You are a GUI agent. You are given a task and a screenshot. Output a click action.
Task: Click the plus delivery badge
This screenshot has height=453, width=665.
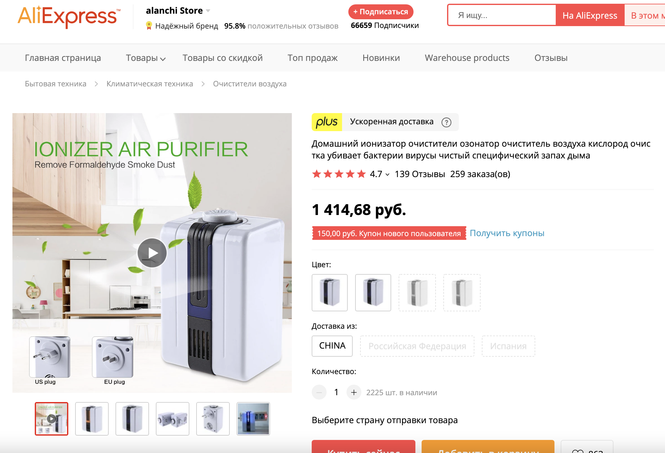(x=327, y=122)
